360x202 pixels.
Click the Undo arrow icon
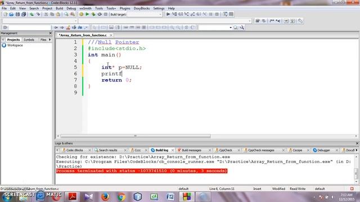pos(31,14)
